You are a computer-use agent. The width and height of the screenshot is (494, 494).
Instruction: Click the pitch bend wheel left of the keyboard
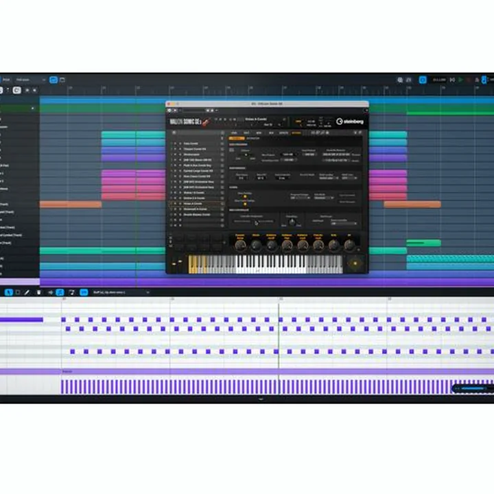tap(174, 263)
